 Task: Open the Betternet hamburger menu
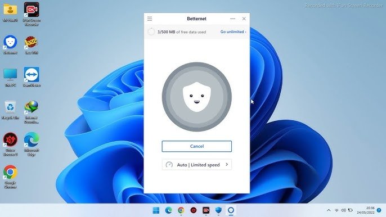click(x=150, y=19)
